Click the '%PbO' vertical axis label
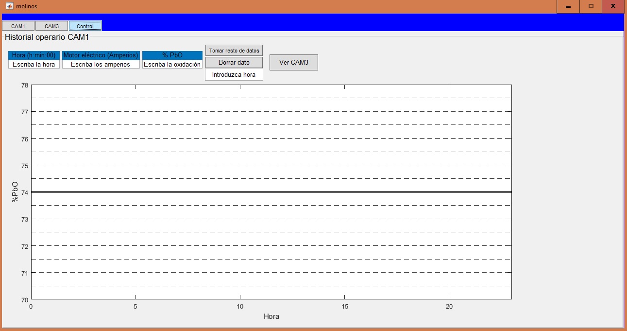This screenshot has width=627, height=331. click(15, 192)
